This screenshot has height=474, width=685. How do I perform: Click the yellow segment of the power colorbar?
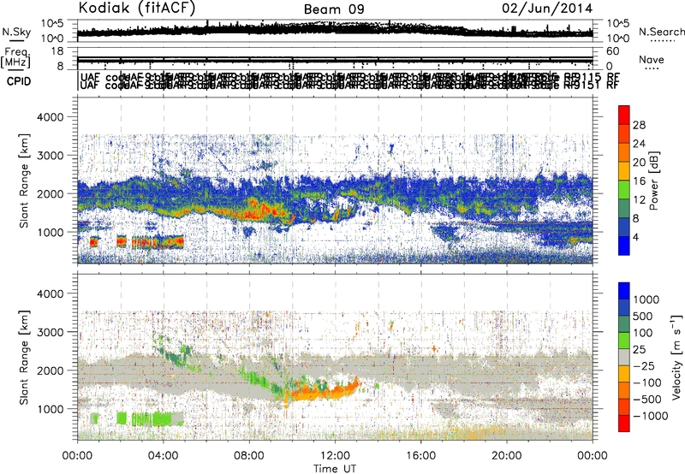click(624, 171)
